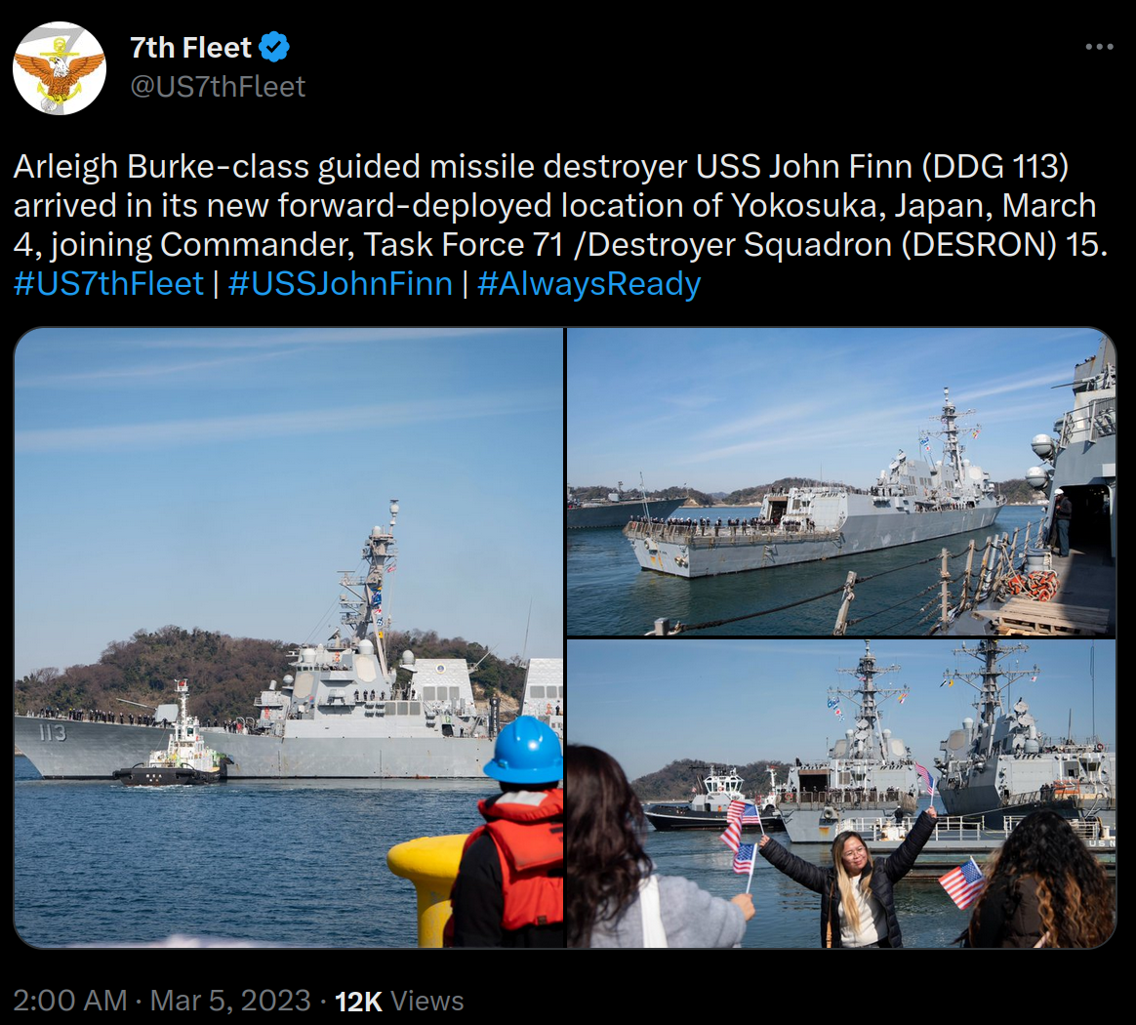Open the photo of women waving American flags

tap(841, 794)
